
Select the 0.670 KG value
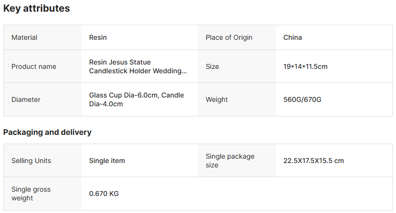(104, 194)
